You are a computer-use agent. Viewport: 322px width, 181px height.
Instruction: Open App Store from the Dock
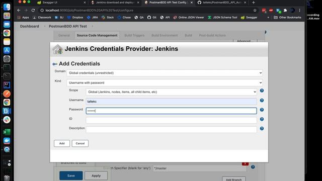7,50
